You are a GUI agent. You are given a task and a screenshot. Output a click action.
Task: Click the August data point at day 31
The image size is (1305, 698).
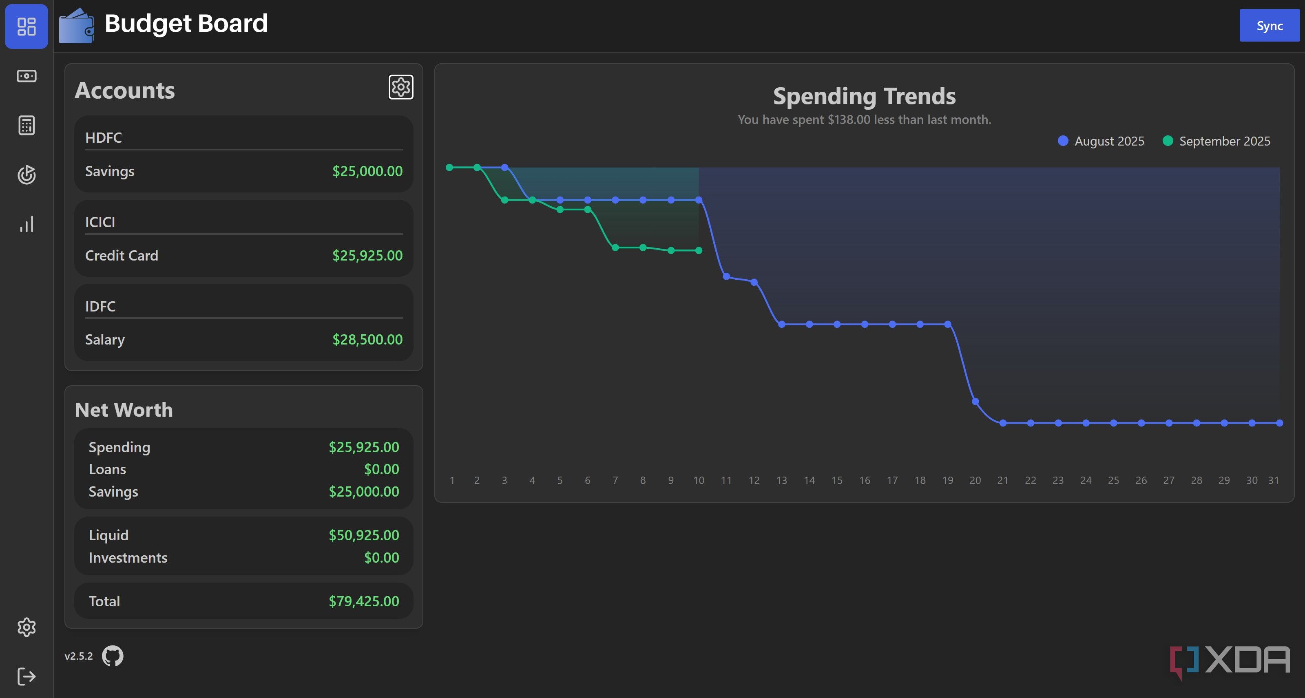coord(1279,423)
